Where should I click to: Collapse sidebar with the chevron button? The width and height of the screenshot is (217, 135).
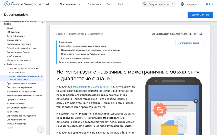click(x=41, y=129)
